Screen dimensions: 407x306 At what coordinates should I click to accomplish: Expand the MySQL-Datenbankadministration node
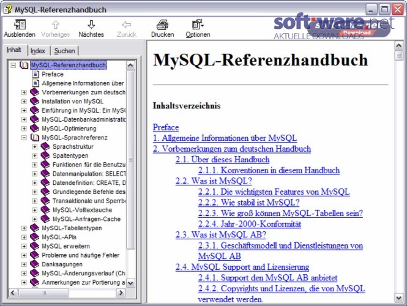[24, 120]
